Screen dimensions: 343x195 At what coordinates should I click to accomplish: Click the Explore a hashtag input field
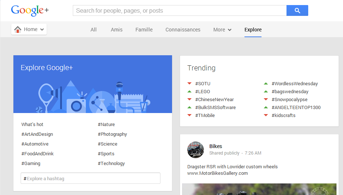[x=91, y=178]
